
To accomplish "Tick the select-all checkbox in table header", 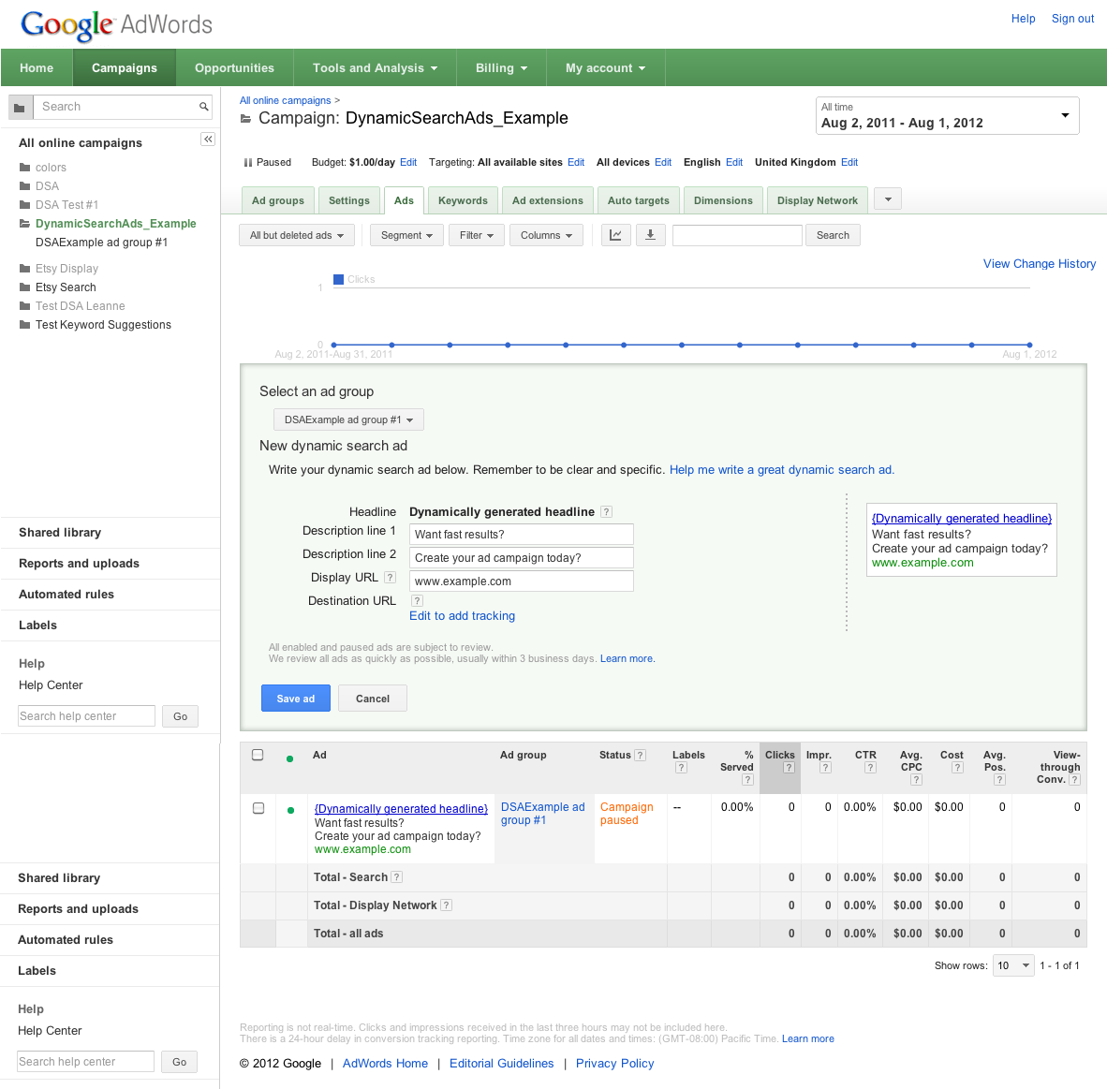I will coord(258,755).
